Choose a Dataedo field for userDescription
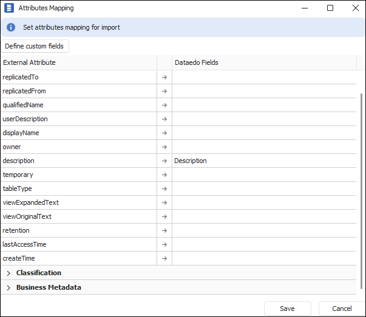 tap(264, 119)
